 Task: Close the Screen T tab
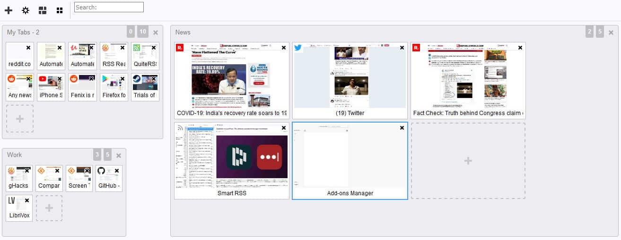[87, 171]
